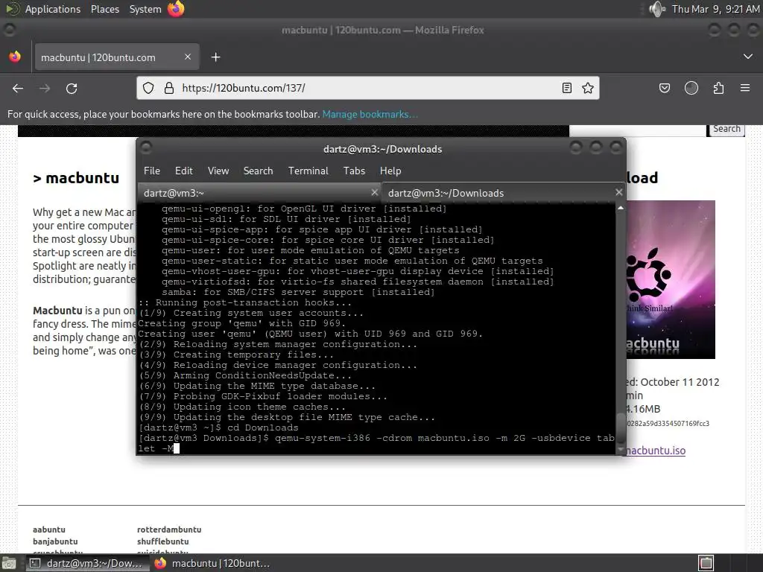Open tracking protection shield icon
Screen dimensions: 763x572
[x=148, y=88]
